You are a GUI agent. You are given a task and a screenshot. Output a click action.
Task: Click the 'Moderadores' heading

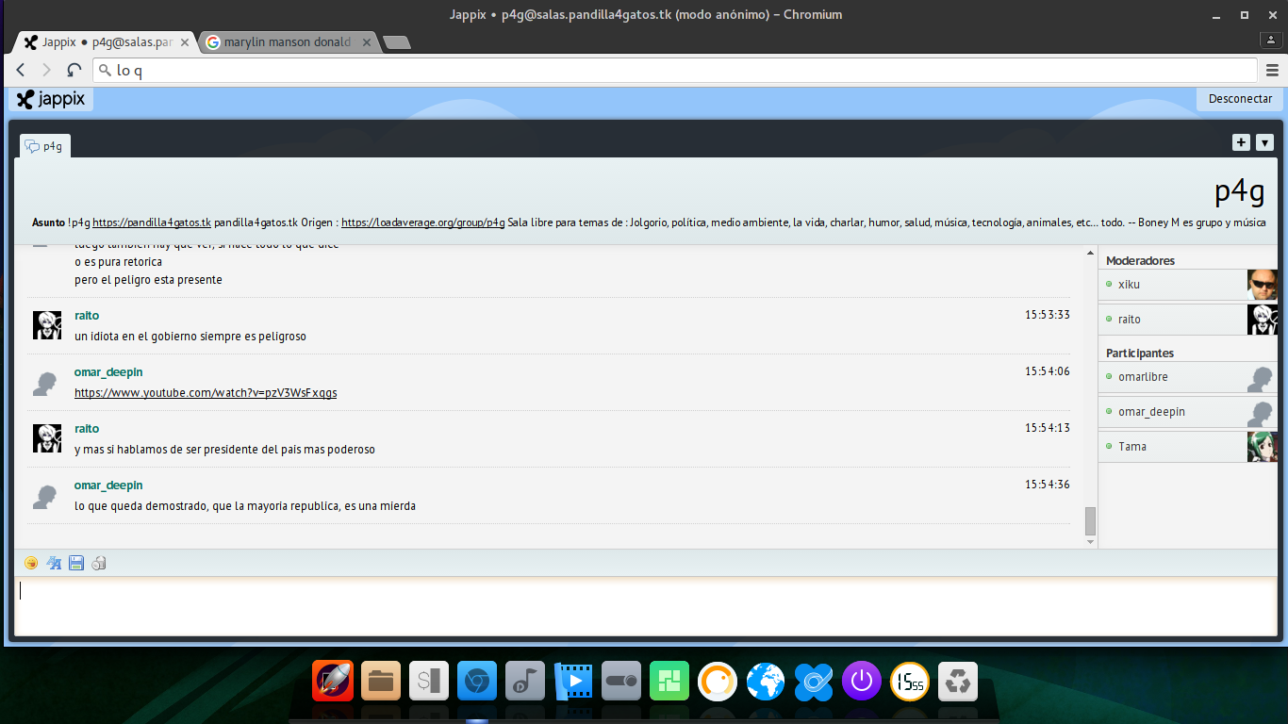click(x=1140, y=260)
